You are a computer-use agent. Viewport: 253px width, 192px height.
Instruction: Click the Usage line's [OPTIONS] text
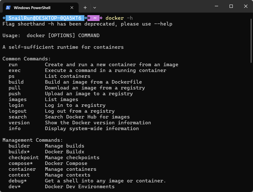61,36
